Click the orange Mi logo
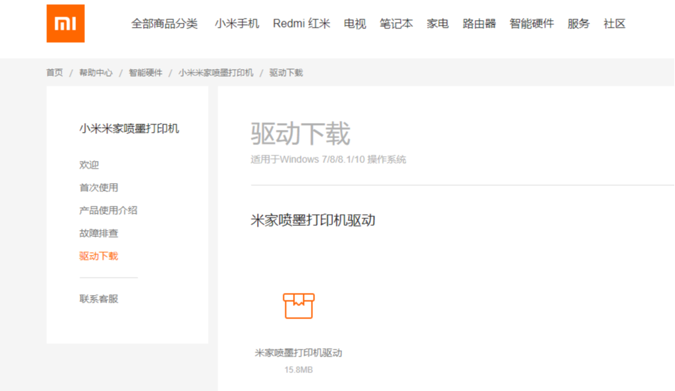Viewport: 675px width, 391px height. coord(66,23)
